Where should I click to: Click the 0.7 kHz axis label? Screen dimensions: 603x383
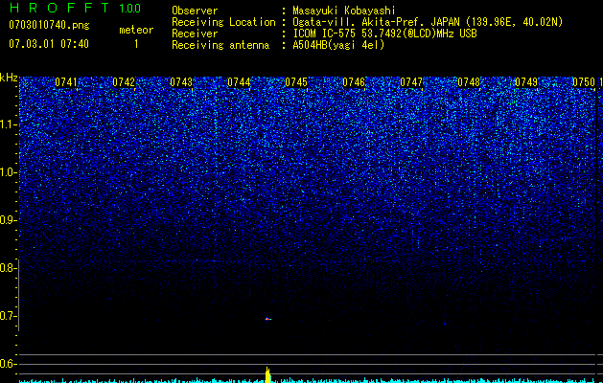(x=8, y=316)
